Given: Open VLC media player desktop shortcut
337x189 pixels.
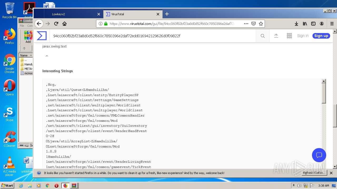Looking at the screenshot, I should pos(9,166).
